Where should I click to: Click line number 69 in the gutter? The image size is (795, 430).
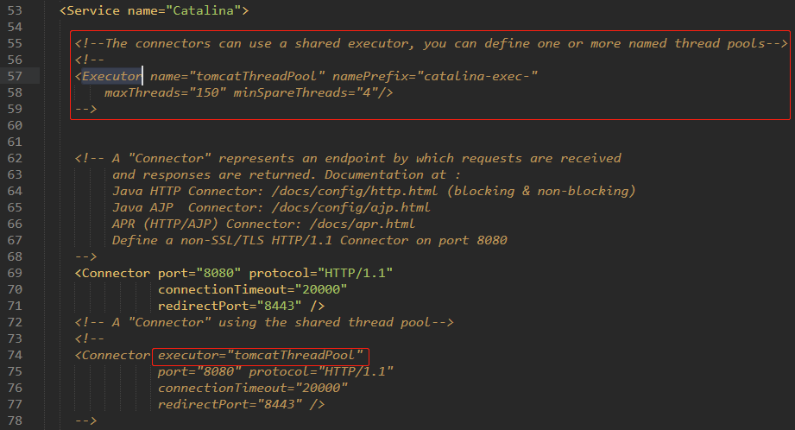[15, 273]
